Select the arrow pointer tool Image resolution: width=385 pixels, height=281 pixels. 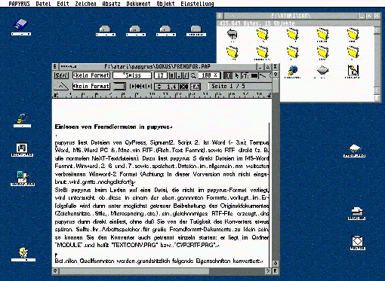236,75
